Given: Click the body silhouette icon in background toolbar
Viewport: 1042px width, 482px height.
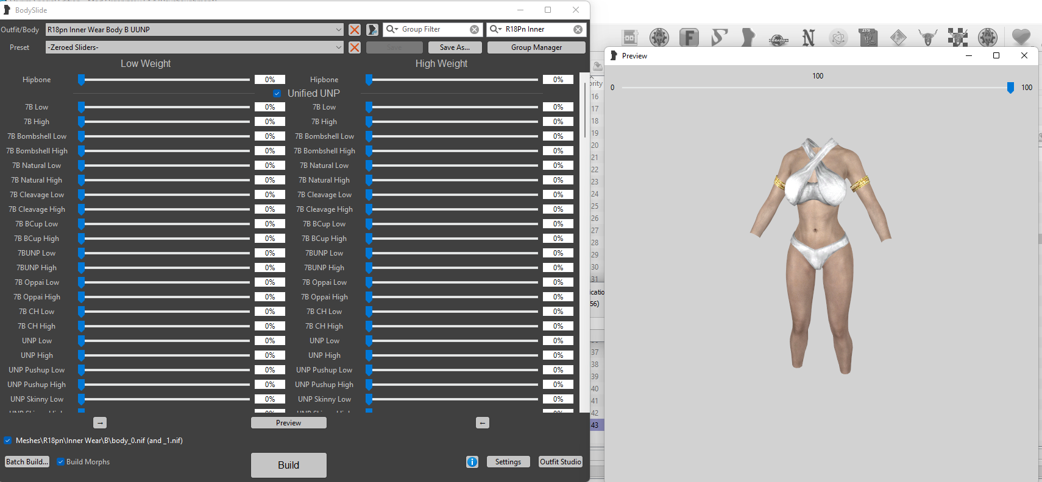Looking at the screenshot, I should point(748,38).
